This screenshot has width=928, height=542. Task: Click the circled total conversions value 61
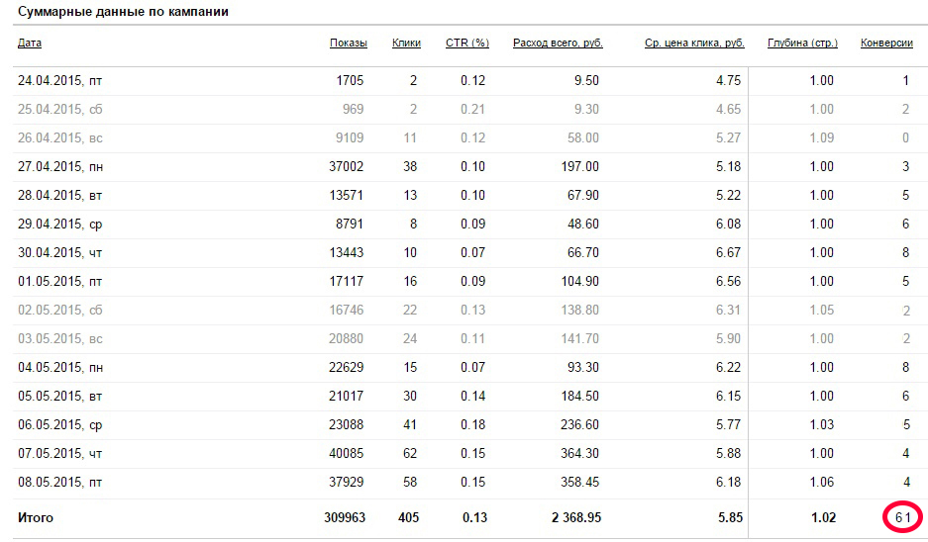click(x=902, y=517)
